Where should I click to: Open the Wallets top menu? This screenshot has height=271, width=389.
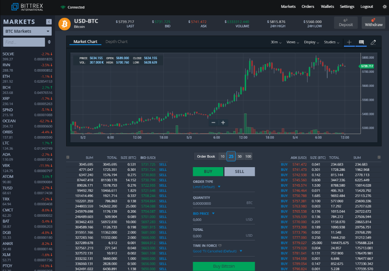click(x=327, y=7)
